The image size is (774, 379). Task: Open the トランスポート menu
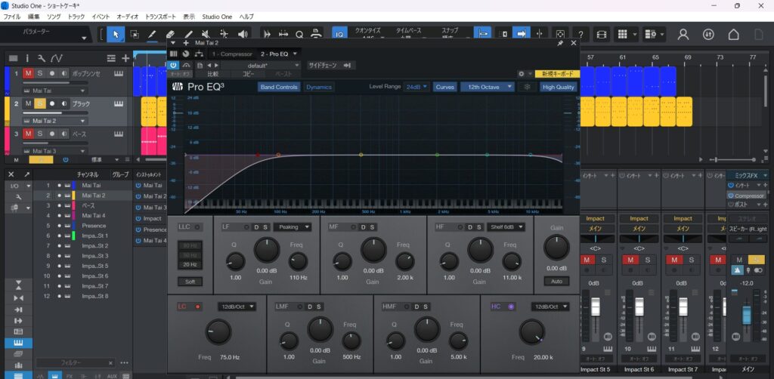(x=160, y=17)
